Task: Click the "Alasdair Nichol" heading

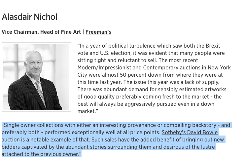Action: [29, 17]
